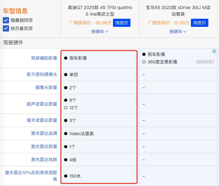Click the 奥迪Q7 2025款 45 TFSI title
219x186 pixels.
click(100, 11)
